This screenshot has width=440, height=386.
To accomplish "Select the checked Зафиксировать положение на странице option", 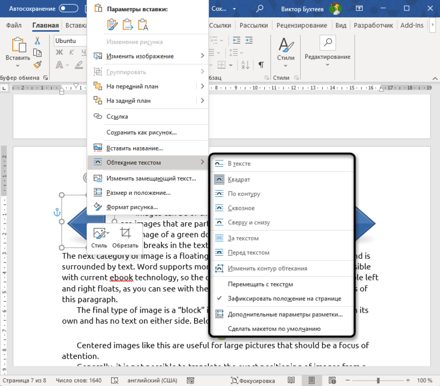I will (284, 298).
